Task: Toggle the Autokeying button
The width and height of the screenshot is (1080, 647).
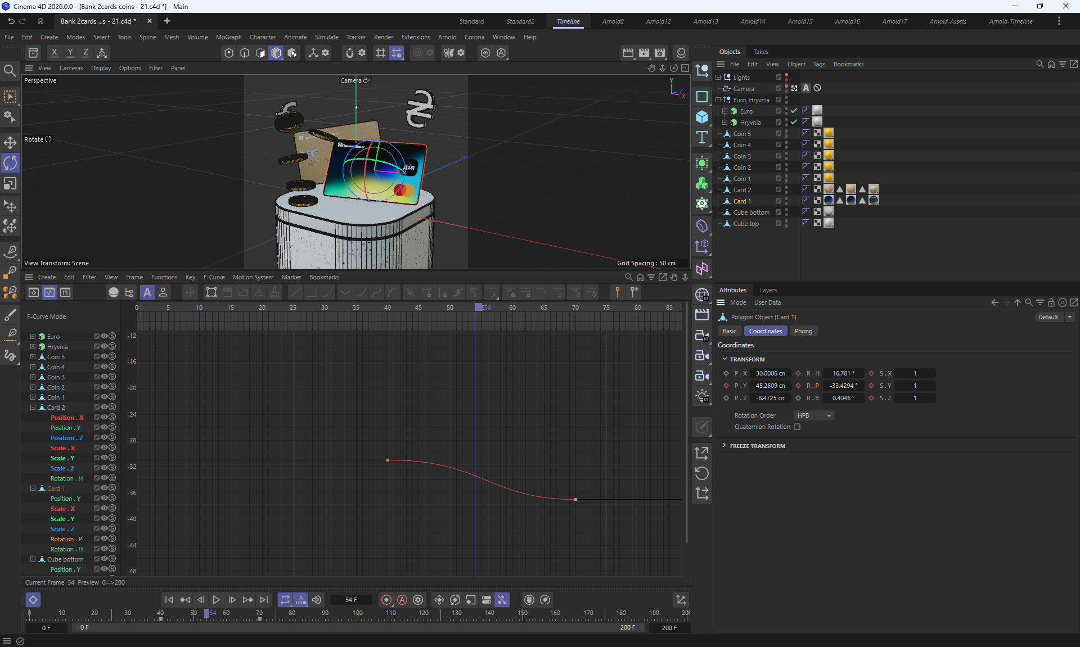Action: pyautogui.click(x=402, y=600)
